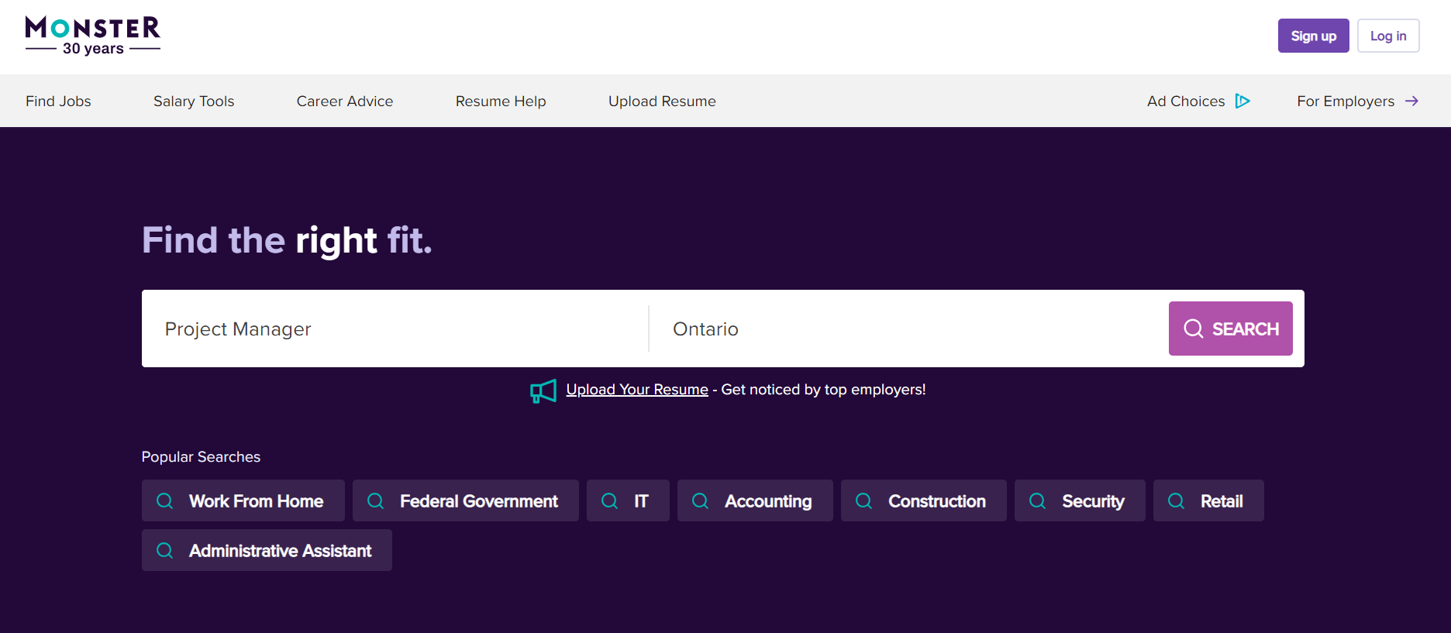1451x633 pixels.
Task: Focus the Project Manager job title field
Action: [x=395, y=329]
